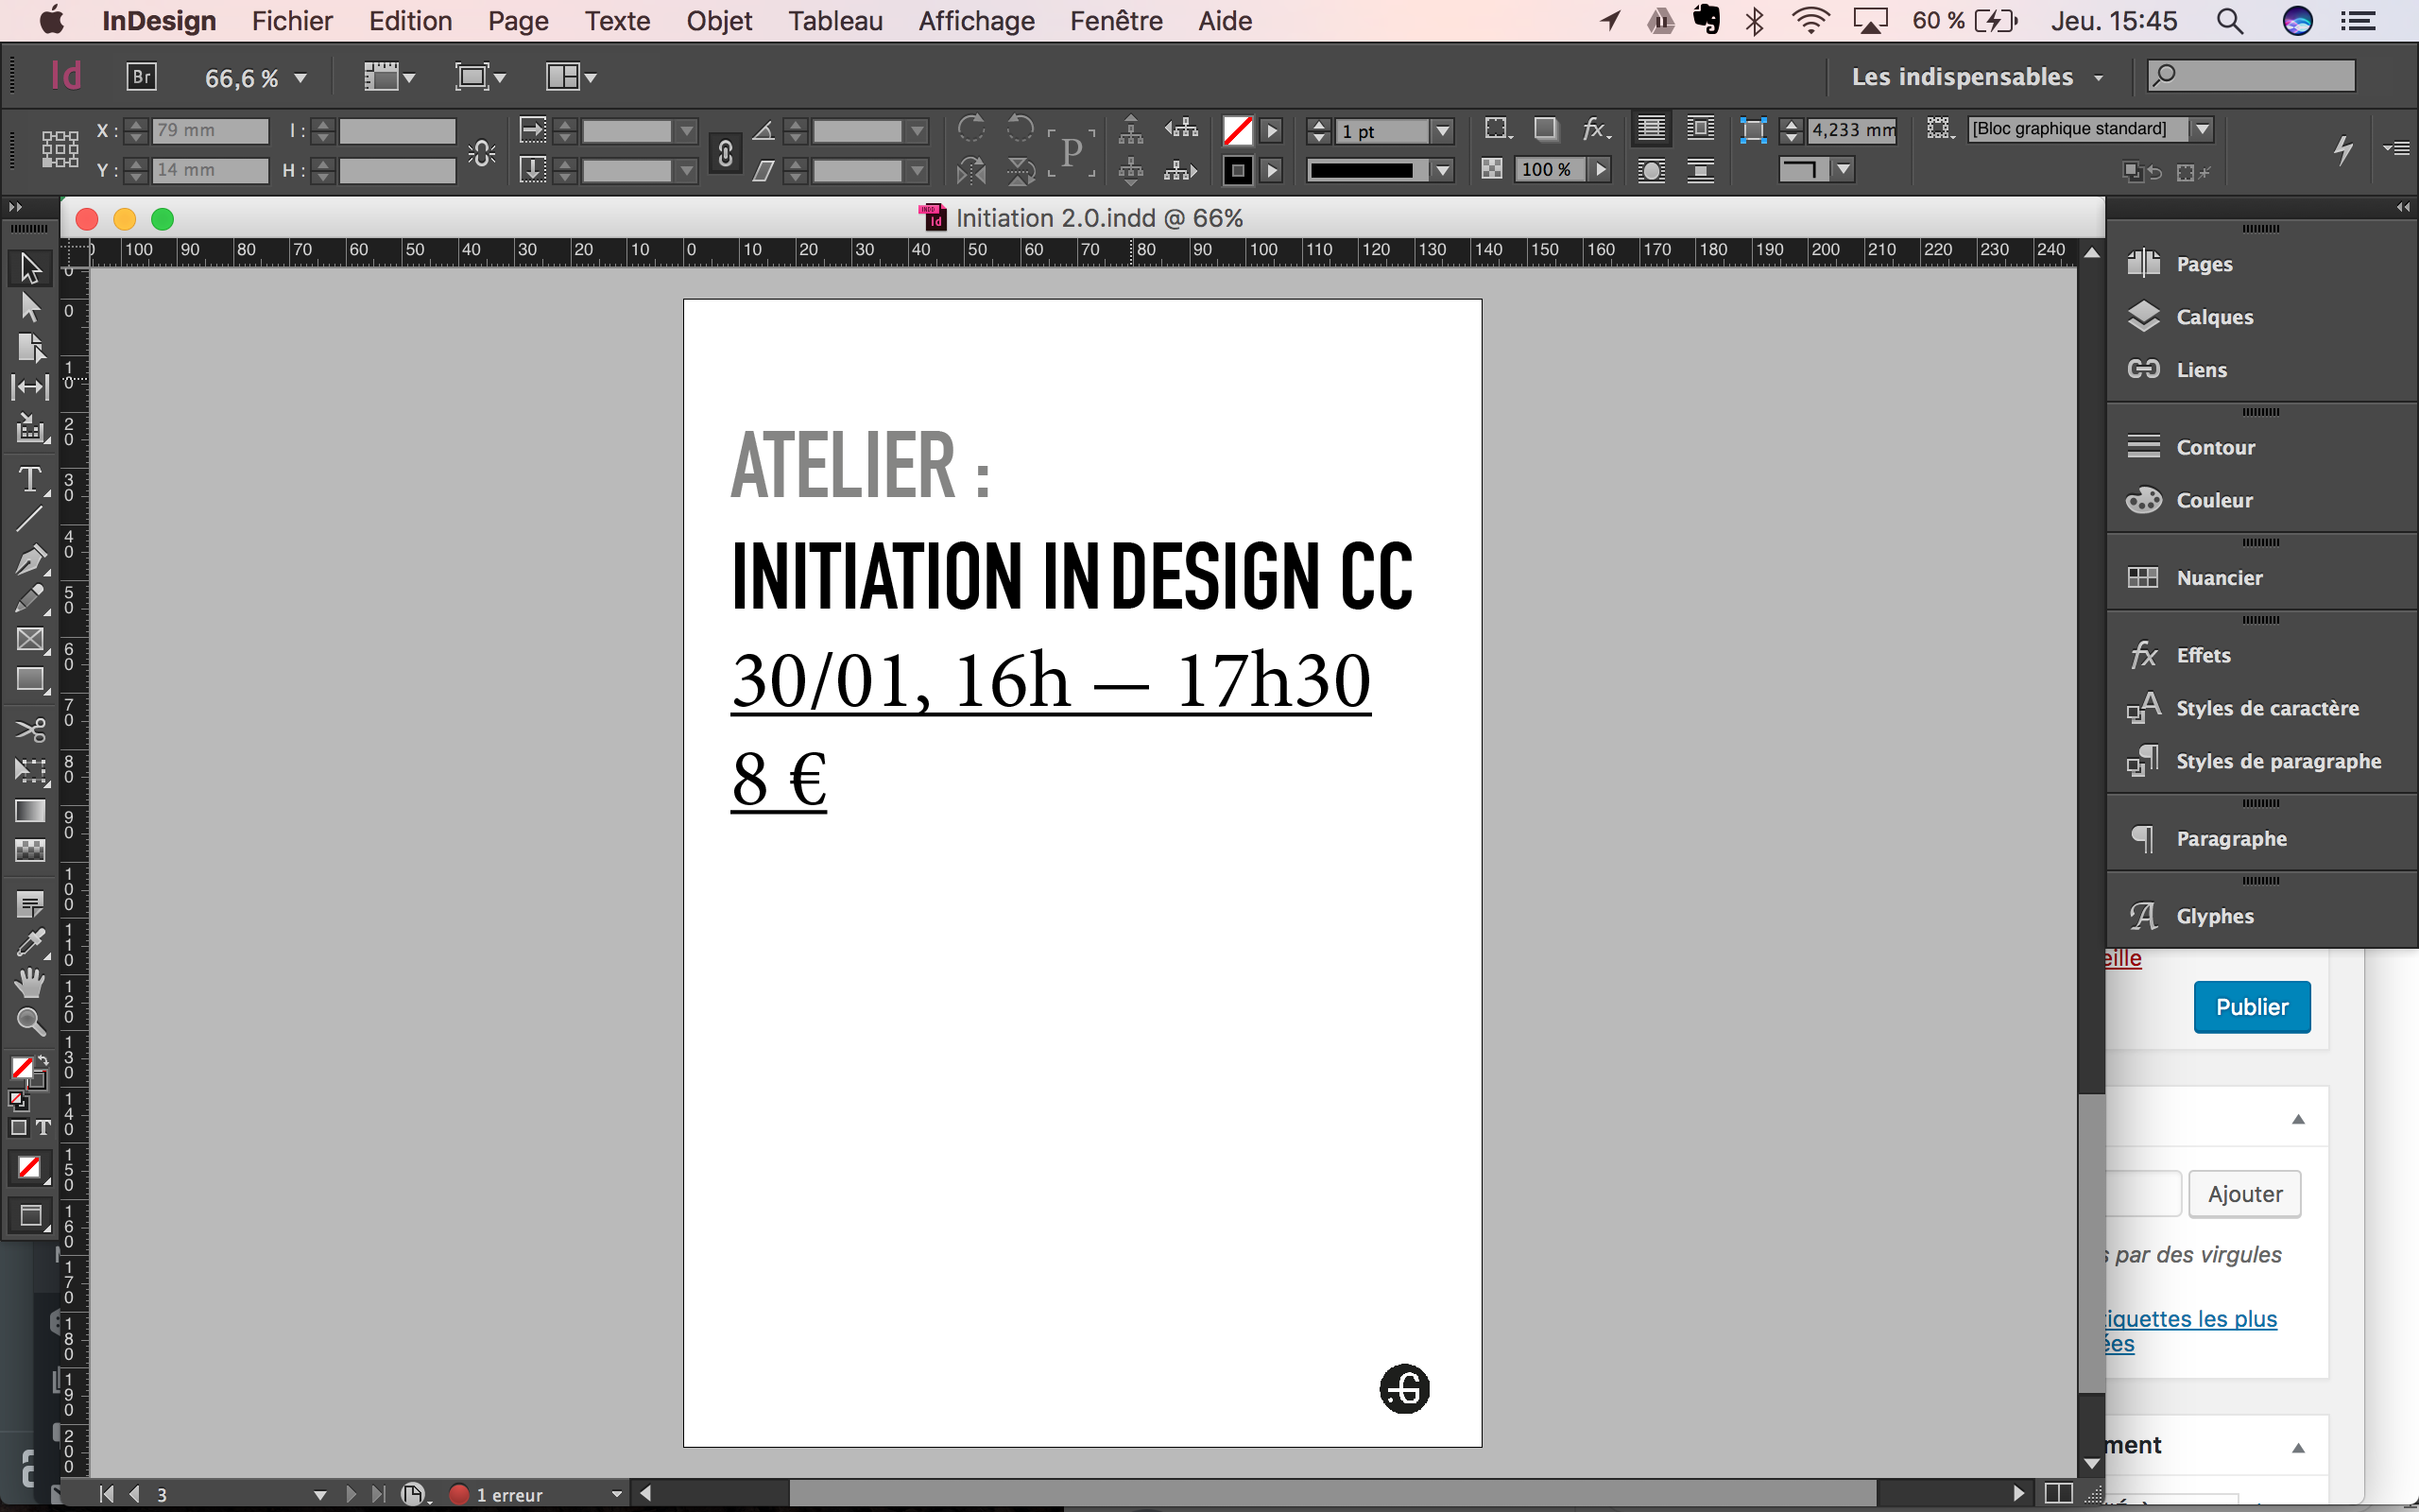Select the Line tool

[x=30, y=519]
